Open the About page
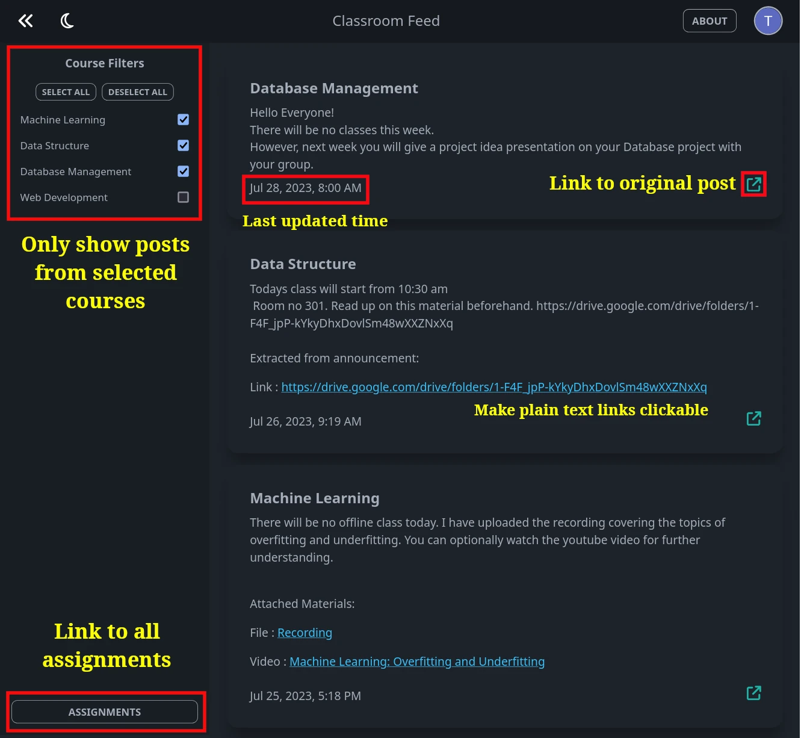This screenshot has height=738, width=801. pyautogui.click(x=710, y=21)
